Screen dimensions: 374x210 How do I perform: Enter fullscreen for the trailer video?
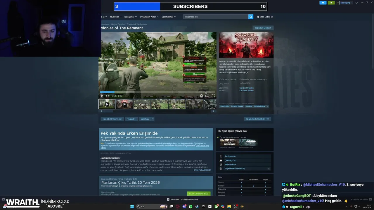coord(213,96)
